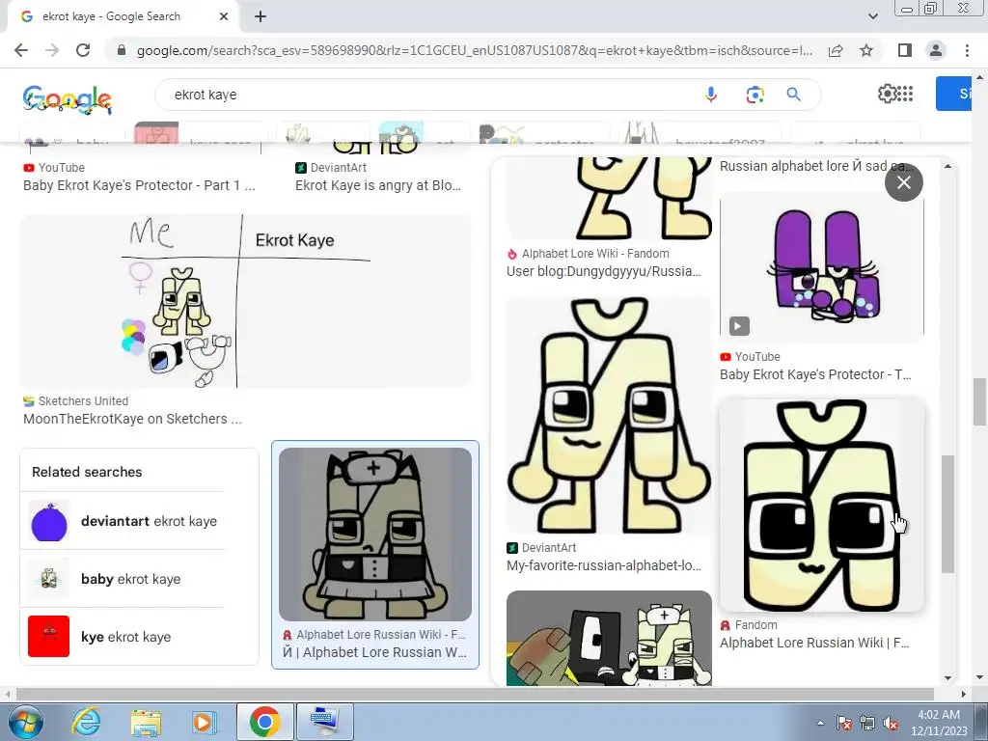Screen dimensions: 988x741
Task: Open the Me vs Ekrot Kaye sketch thumbnail
Action: coord(246,301)
